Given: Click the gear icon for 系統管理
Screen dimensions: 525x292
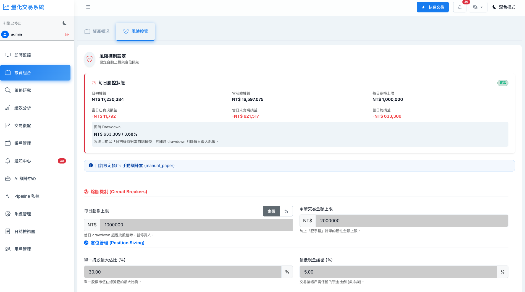Looking at the screenshot, I should click(x=8, y=214).
